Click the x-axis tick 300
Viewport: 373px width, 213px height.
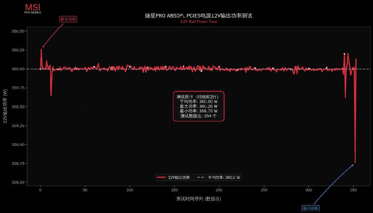[309, 190]
